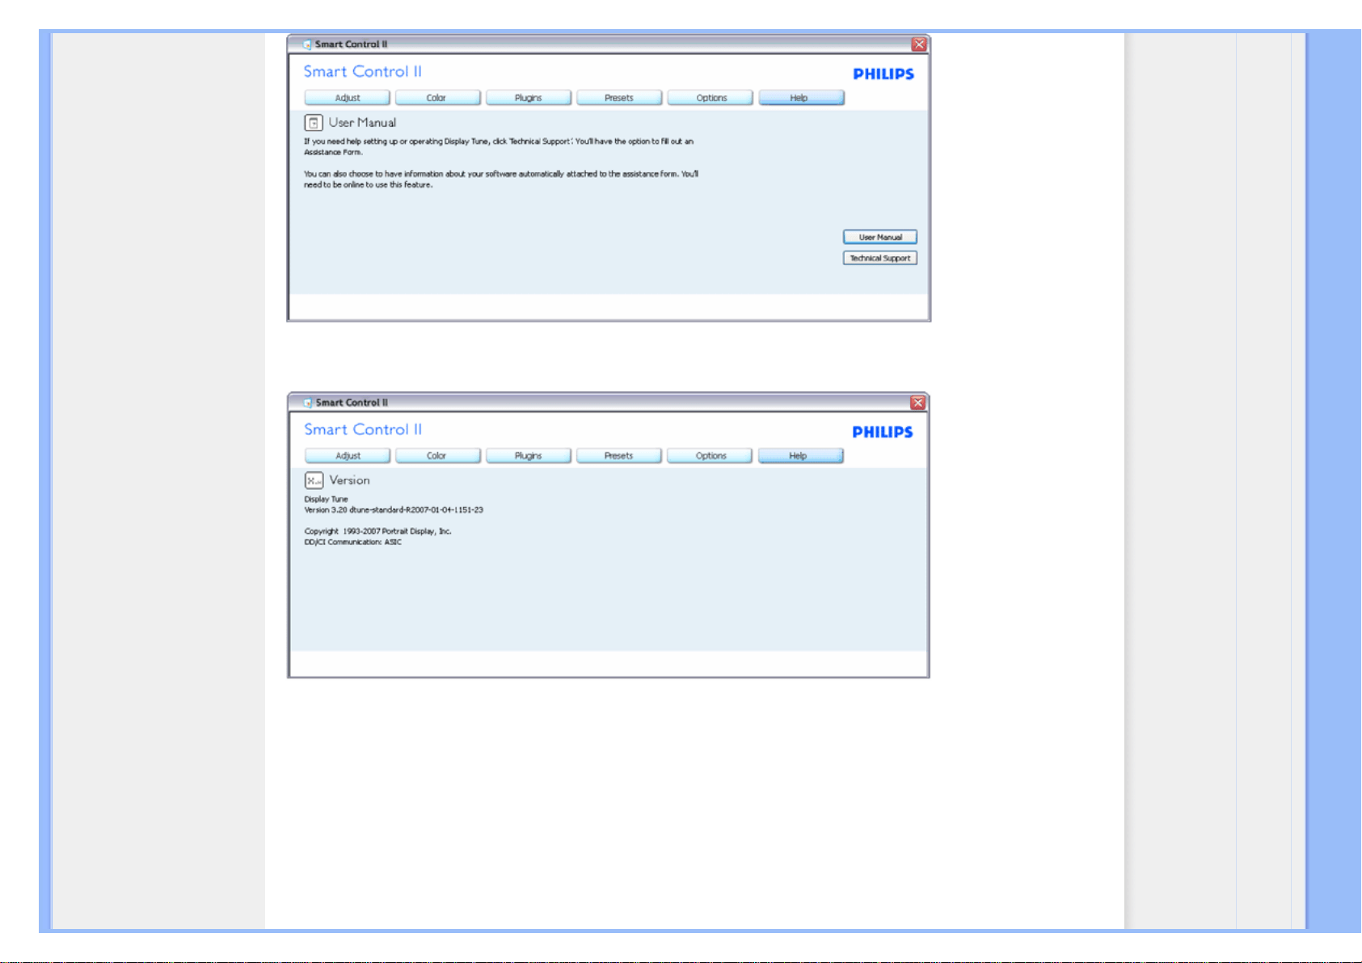
Task: Click the User Manual heading icon
Action: coord(314,123)
